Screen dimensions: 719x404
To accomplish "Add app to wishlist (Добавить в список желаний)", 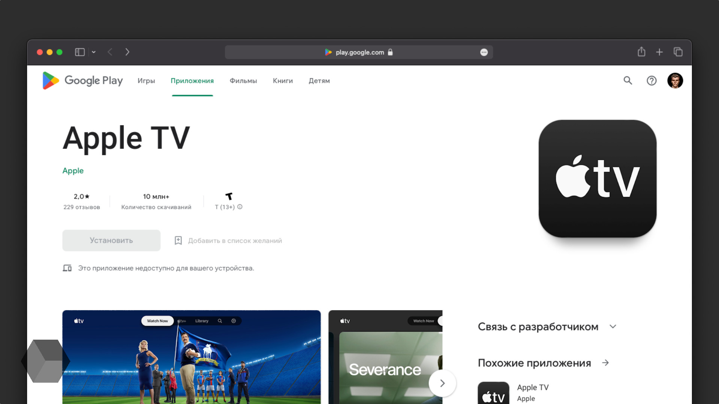I will pos(228,241).
